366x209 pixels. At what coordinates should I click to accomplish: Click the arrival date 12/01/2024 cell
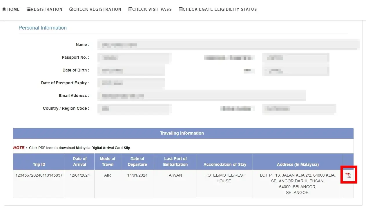pos(79,175)
